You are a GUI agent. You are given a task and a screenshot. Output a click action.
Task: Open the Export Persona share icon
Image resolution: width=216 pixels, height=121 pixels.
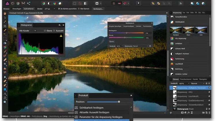coord(29,3)
